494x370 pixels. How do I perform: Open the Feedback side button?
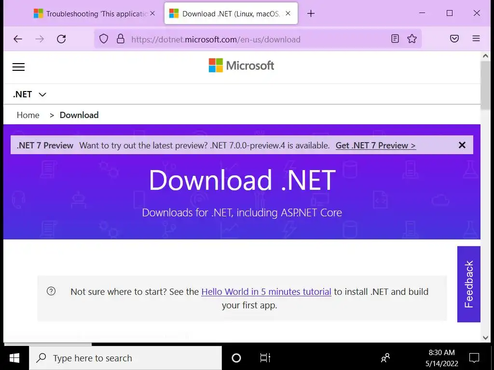(469, 284)
